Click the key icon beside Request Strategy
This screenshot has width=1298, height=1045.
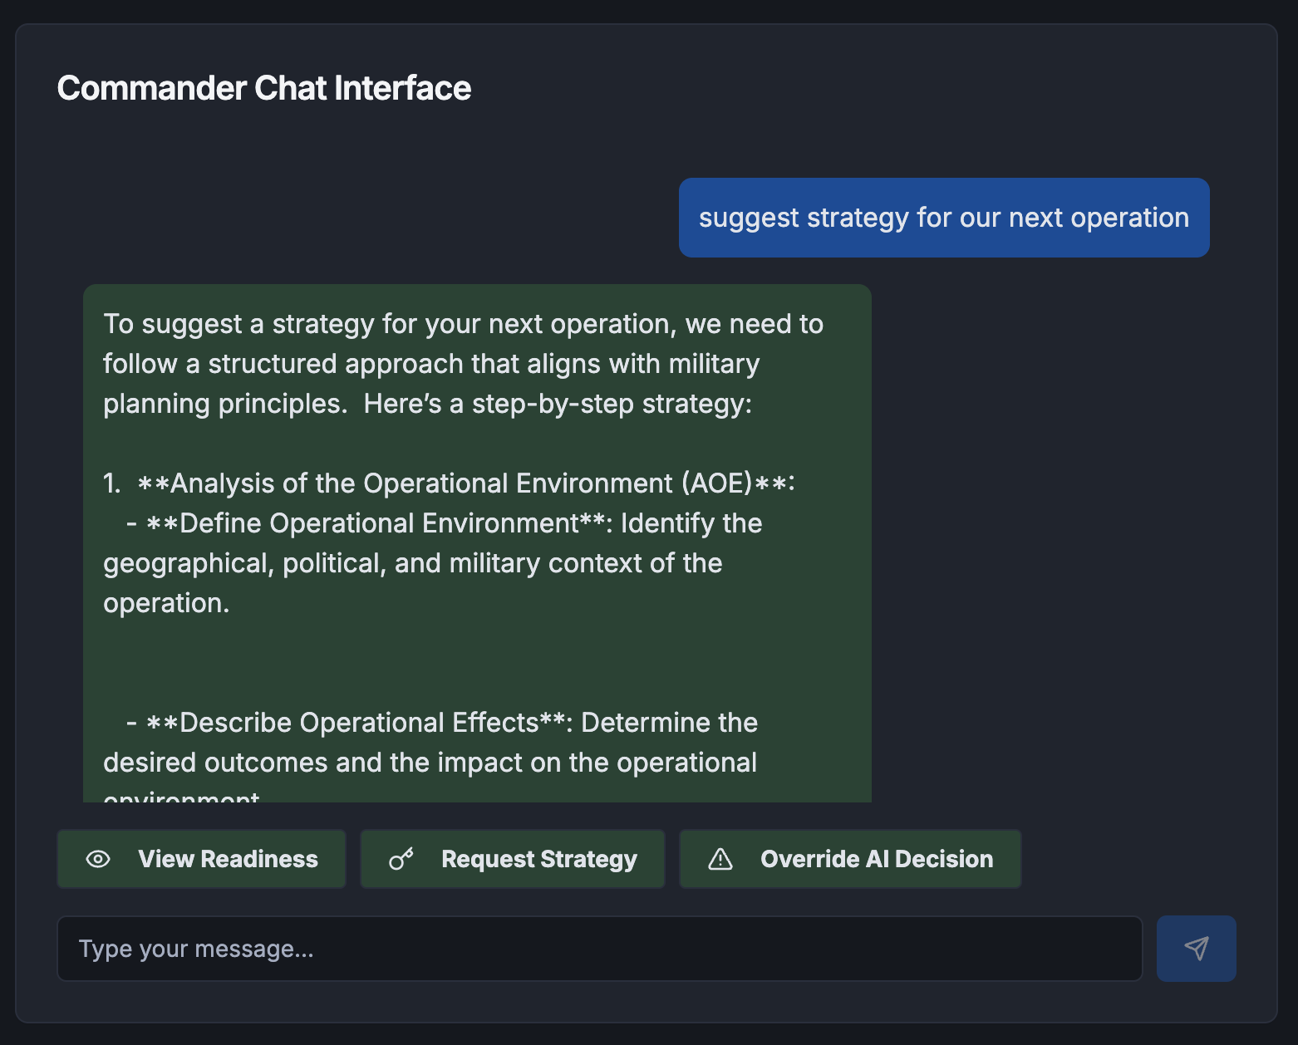pos(401,859)
